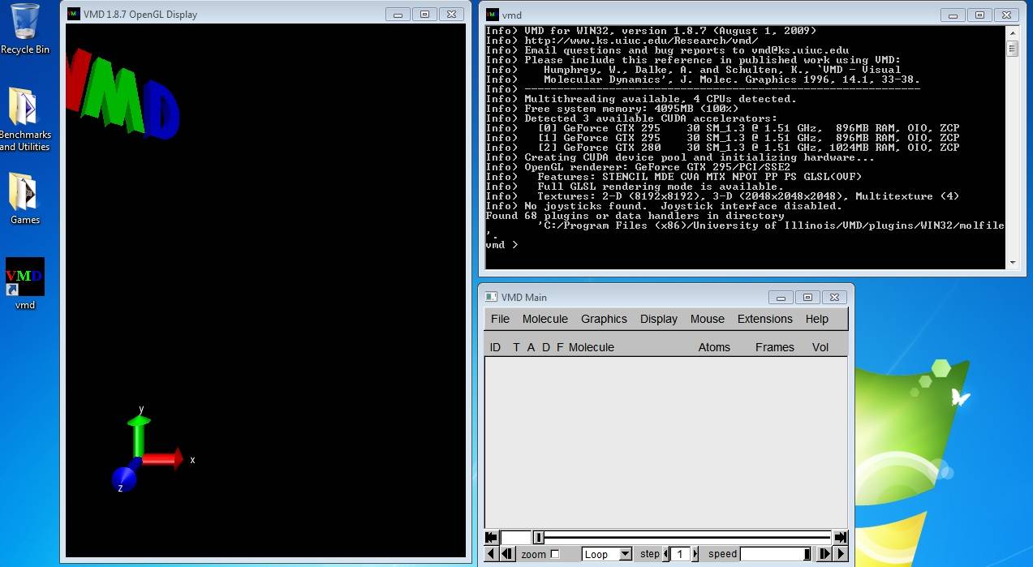Close the vmd console window
1033x567 pixels.
[x=1006, y=15]
